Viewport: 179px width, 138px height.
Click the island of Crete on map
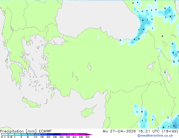pyautogui.click(x=31, y=103)
